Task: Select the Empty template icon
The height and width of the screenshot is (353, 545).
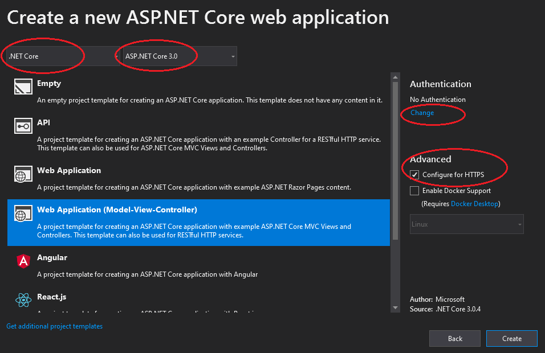Action: [x=23, y=87]
